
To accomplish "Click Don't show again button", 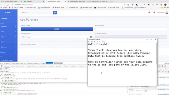I will pos(58,63).
